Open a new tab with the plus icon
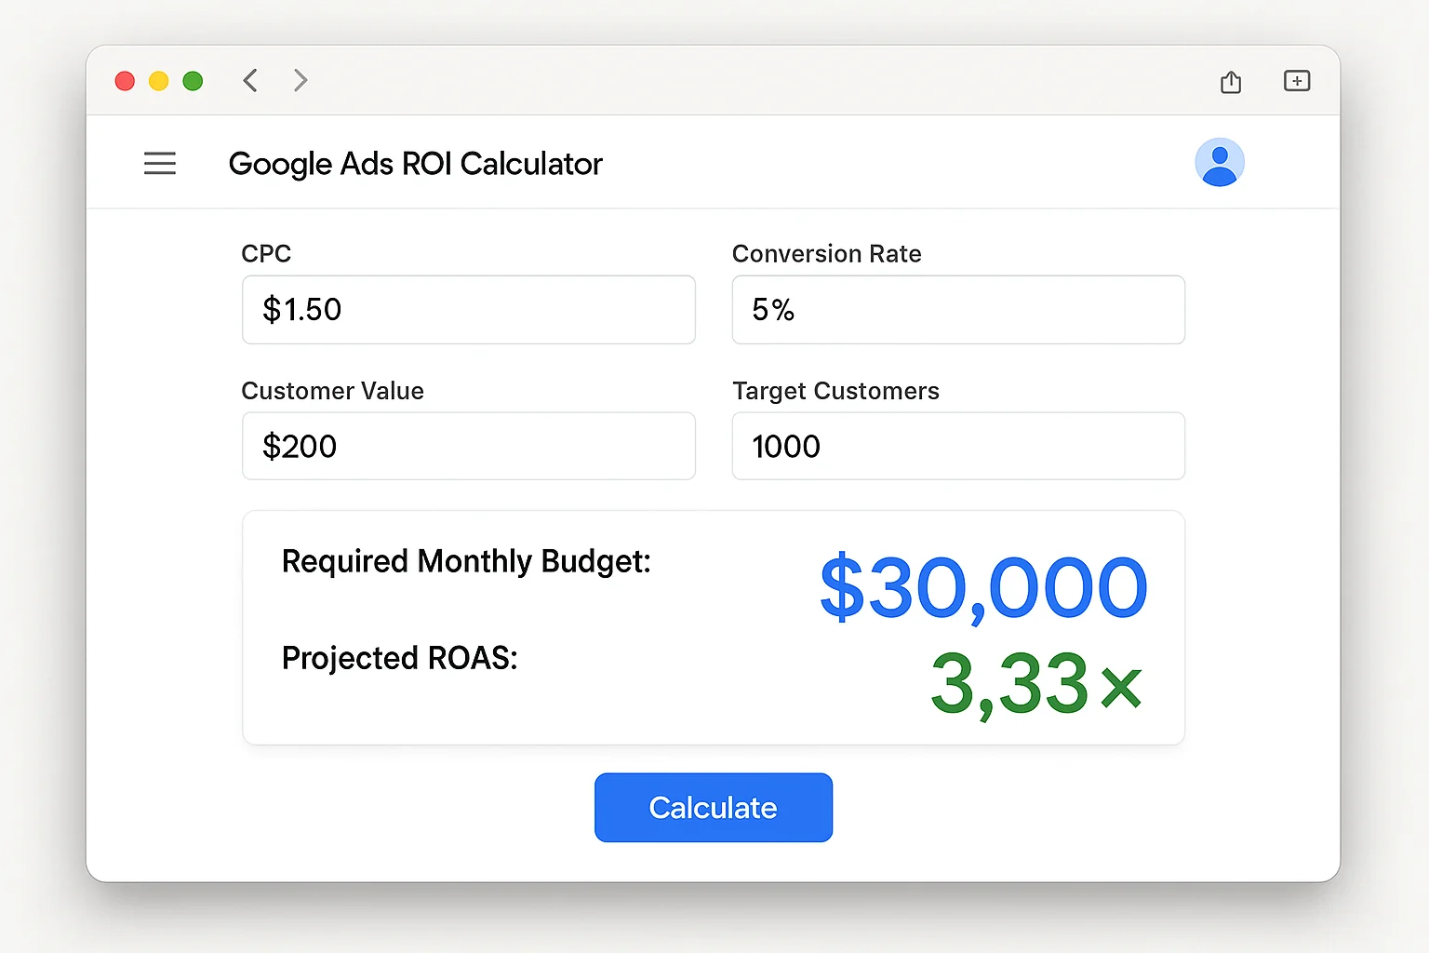This screenshot has height=953, width=1429. [x=1296, y=81]
